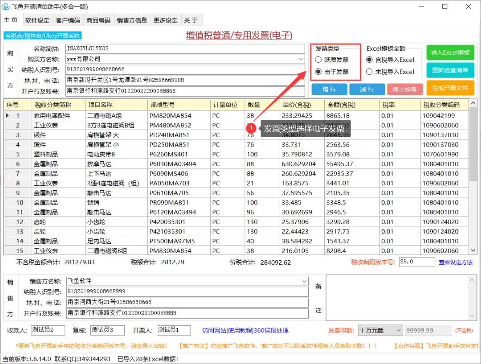Screen dimensions: 481x364
Task: Click seller 纳税人识别号 field
Action: (187, 291)
